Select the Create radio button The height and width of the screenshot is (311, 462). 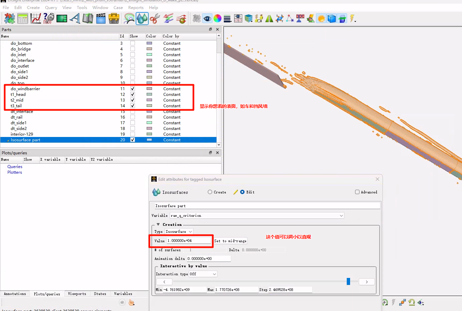click(x=210, y=192)
